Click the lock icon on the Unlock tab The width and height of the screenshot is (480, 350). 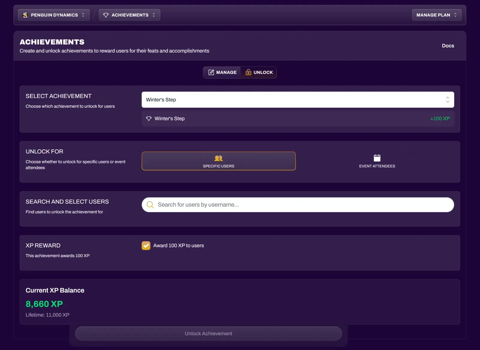248,72
